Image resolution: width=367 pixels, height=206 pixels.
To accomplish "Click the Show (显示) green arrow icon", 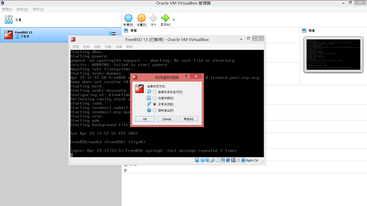I will [165, 18].
